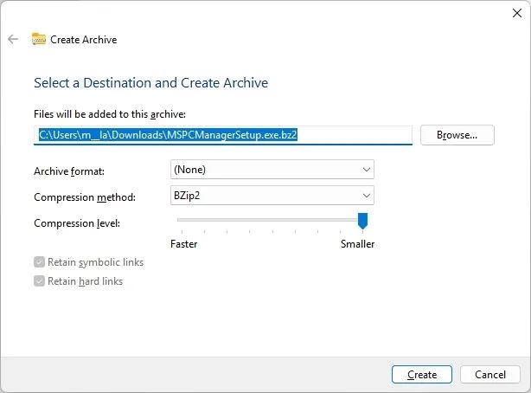Click the compression level slider thumb
The height and width of the screenshot is (393, 531).
(x=362, y=221)
